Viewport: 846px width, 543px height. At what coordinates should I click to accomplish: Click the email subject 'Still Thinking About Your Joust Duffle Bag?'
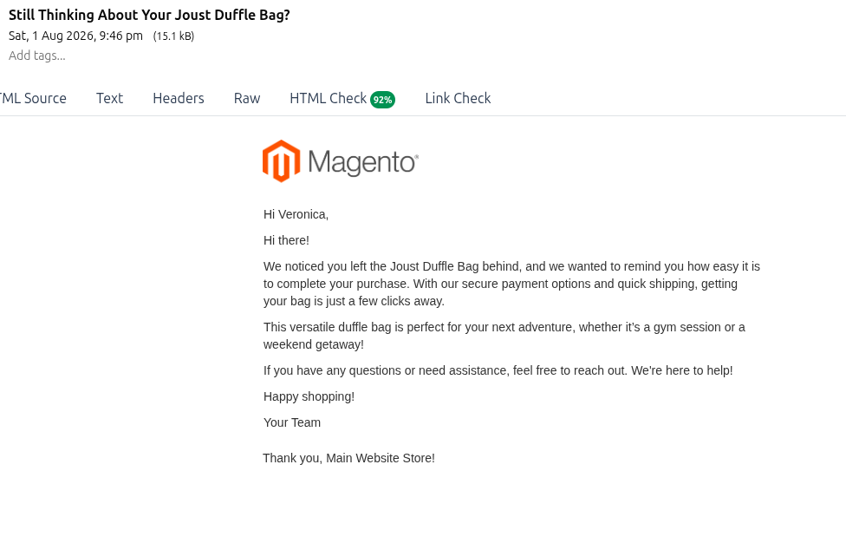(x=149, y=15)
